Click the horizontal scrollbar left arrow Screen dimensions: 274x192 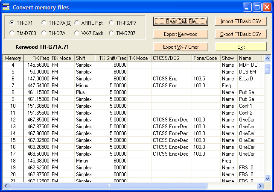(x=6, y=186)
